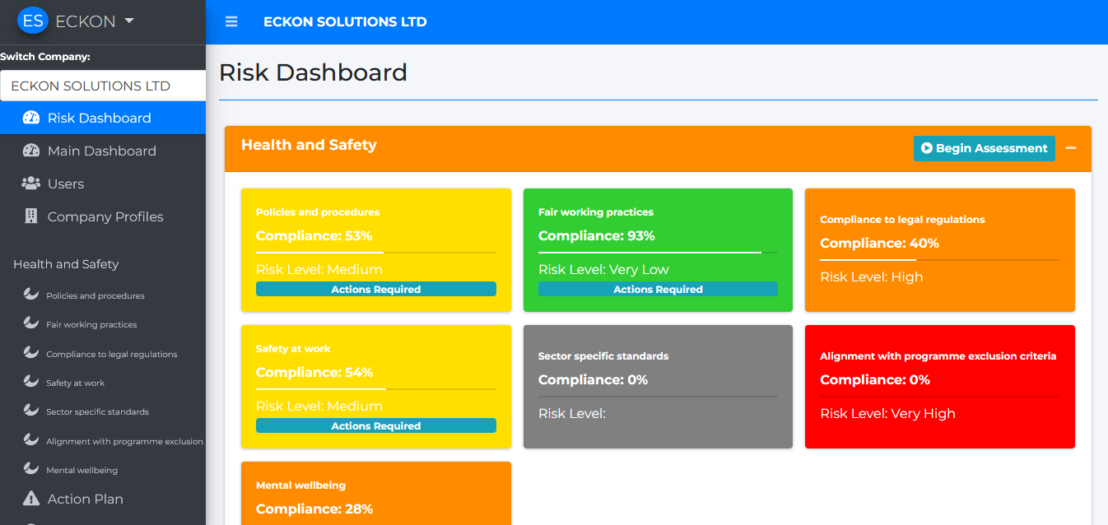Click the Users group icon
This screenshot has width=1108, height=525.
coord(31,184)
